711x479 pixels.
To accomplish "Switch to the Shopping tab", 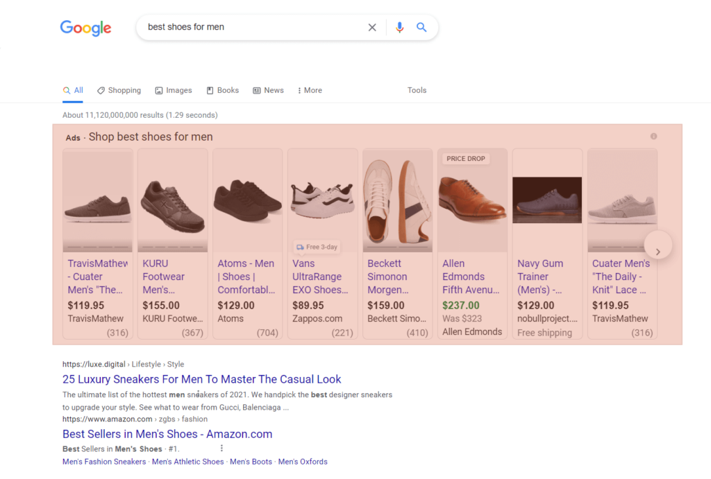I will [x=119, y=90].
